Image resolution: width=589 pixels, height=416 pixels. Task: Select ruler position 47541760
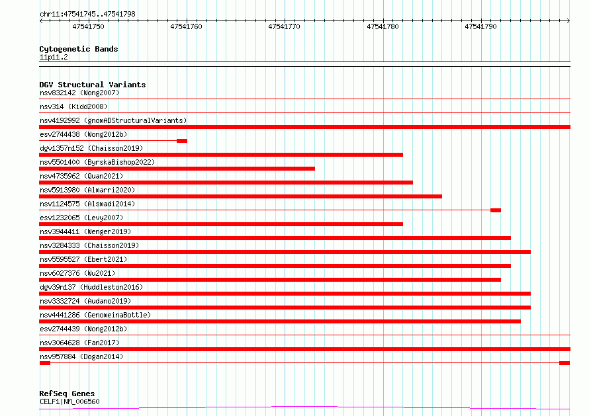[x=187, y=26]
